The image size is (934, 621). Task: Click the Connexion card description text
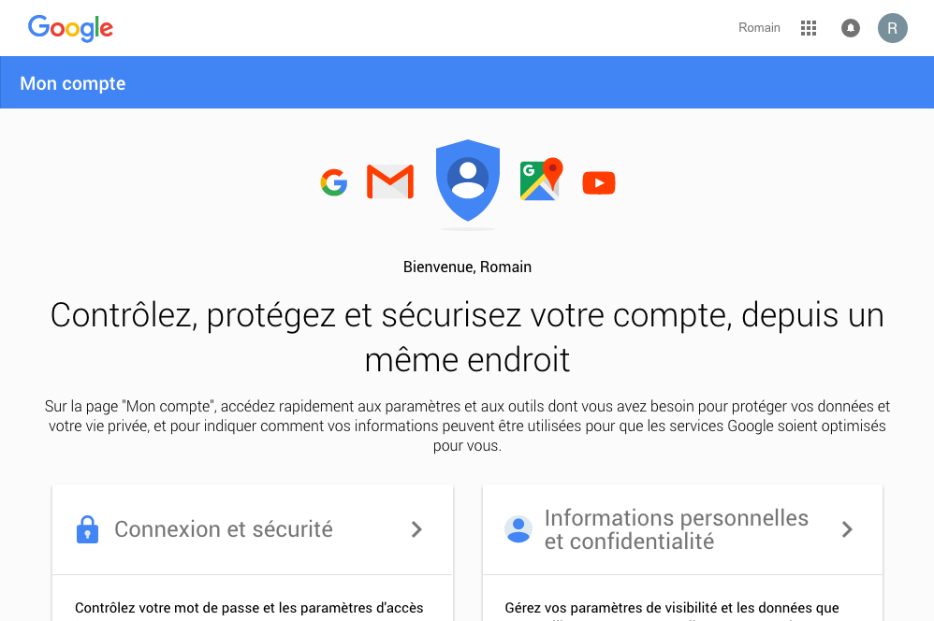click(x=251, y=607)
